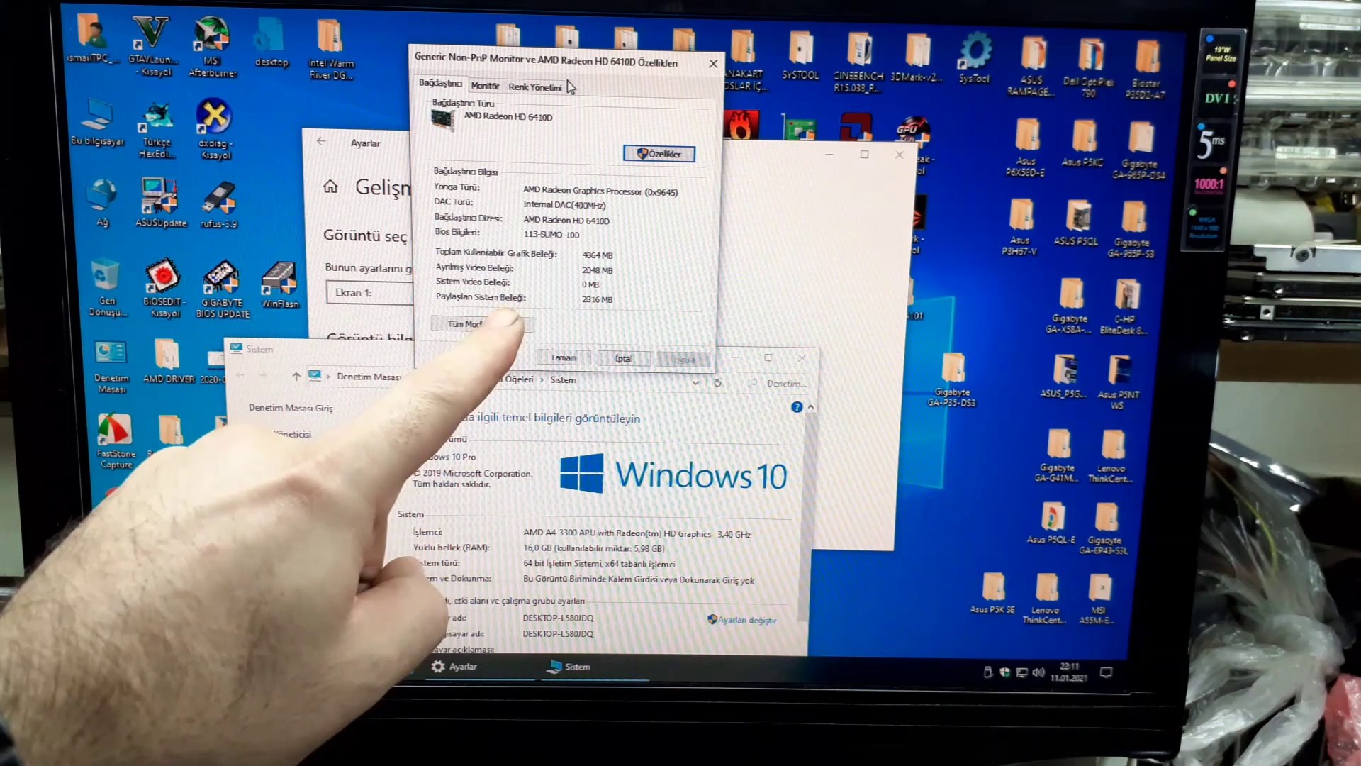Click Uygula button in properties dialog

(x=683, y=360)
